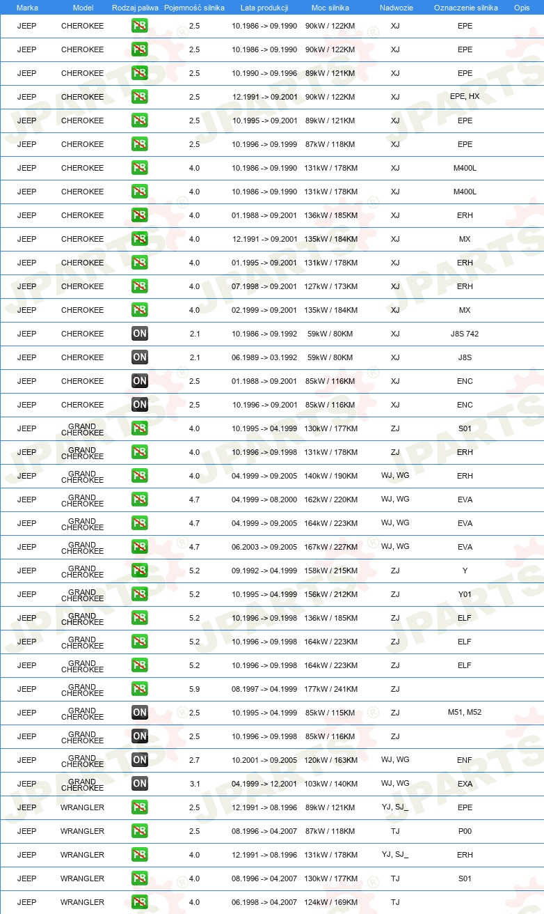This screenshot has width=544, height=914.
Task: Click the '127kW / 173KM' power cell
Action: [x=331, y=286]
